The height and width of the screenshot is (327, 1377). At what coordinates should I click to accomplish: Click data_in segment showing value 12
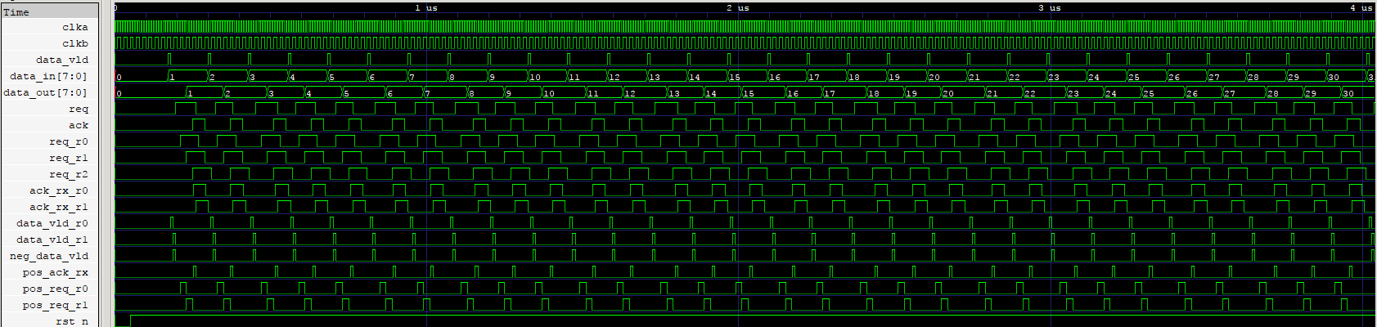(628, 76)
